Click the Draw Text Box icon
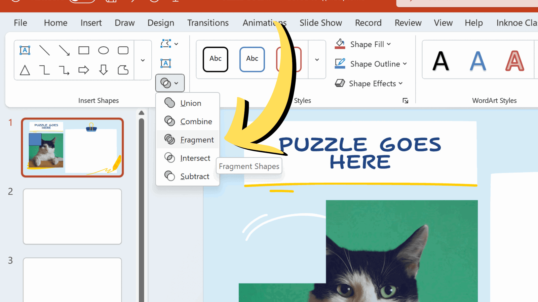Viewport: 538px width, 302px height. (166, 63)
